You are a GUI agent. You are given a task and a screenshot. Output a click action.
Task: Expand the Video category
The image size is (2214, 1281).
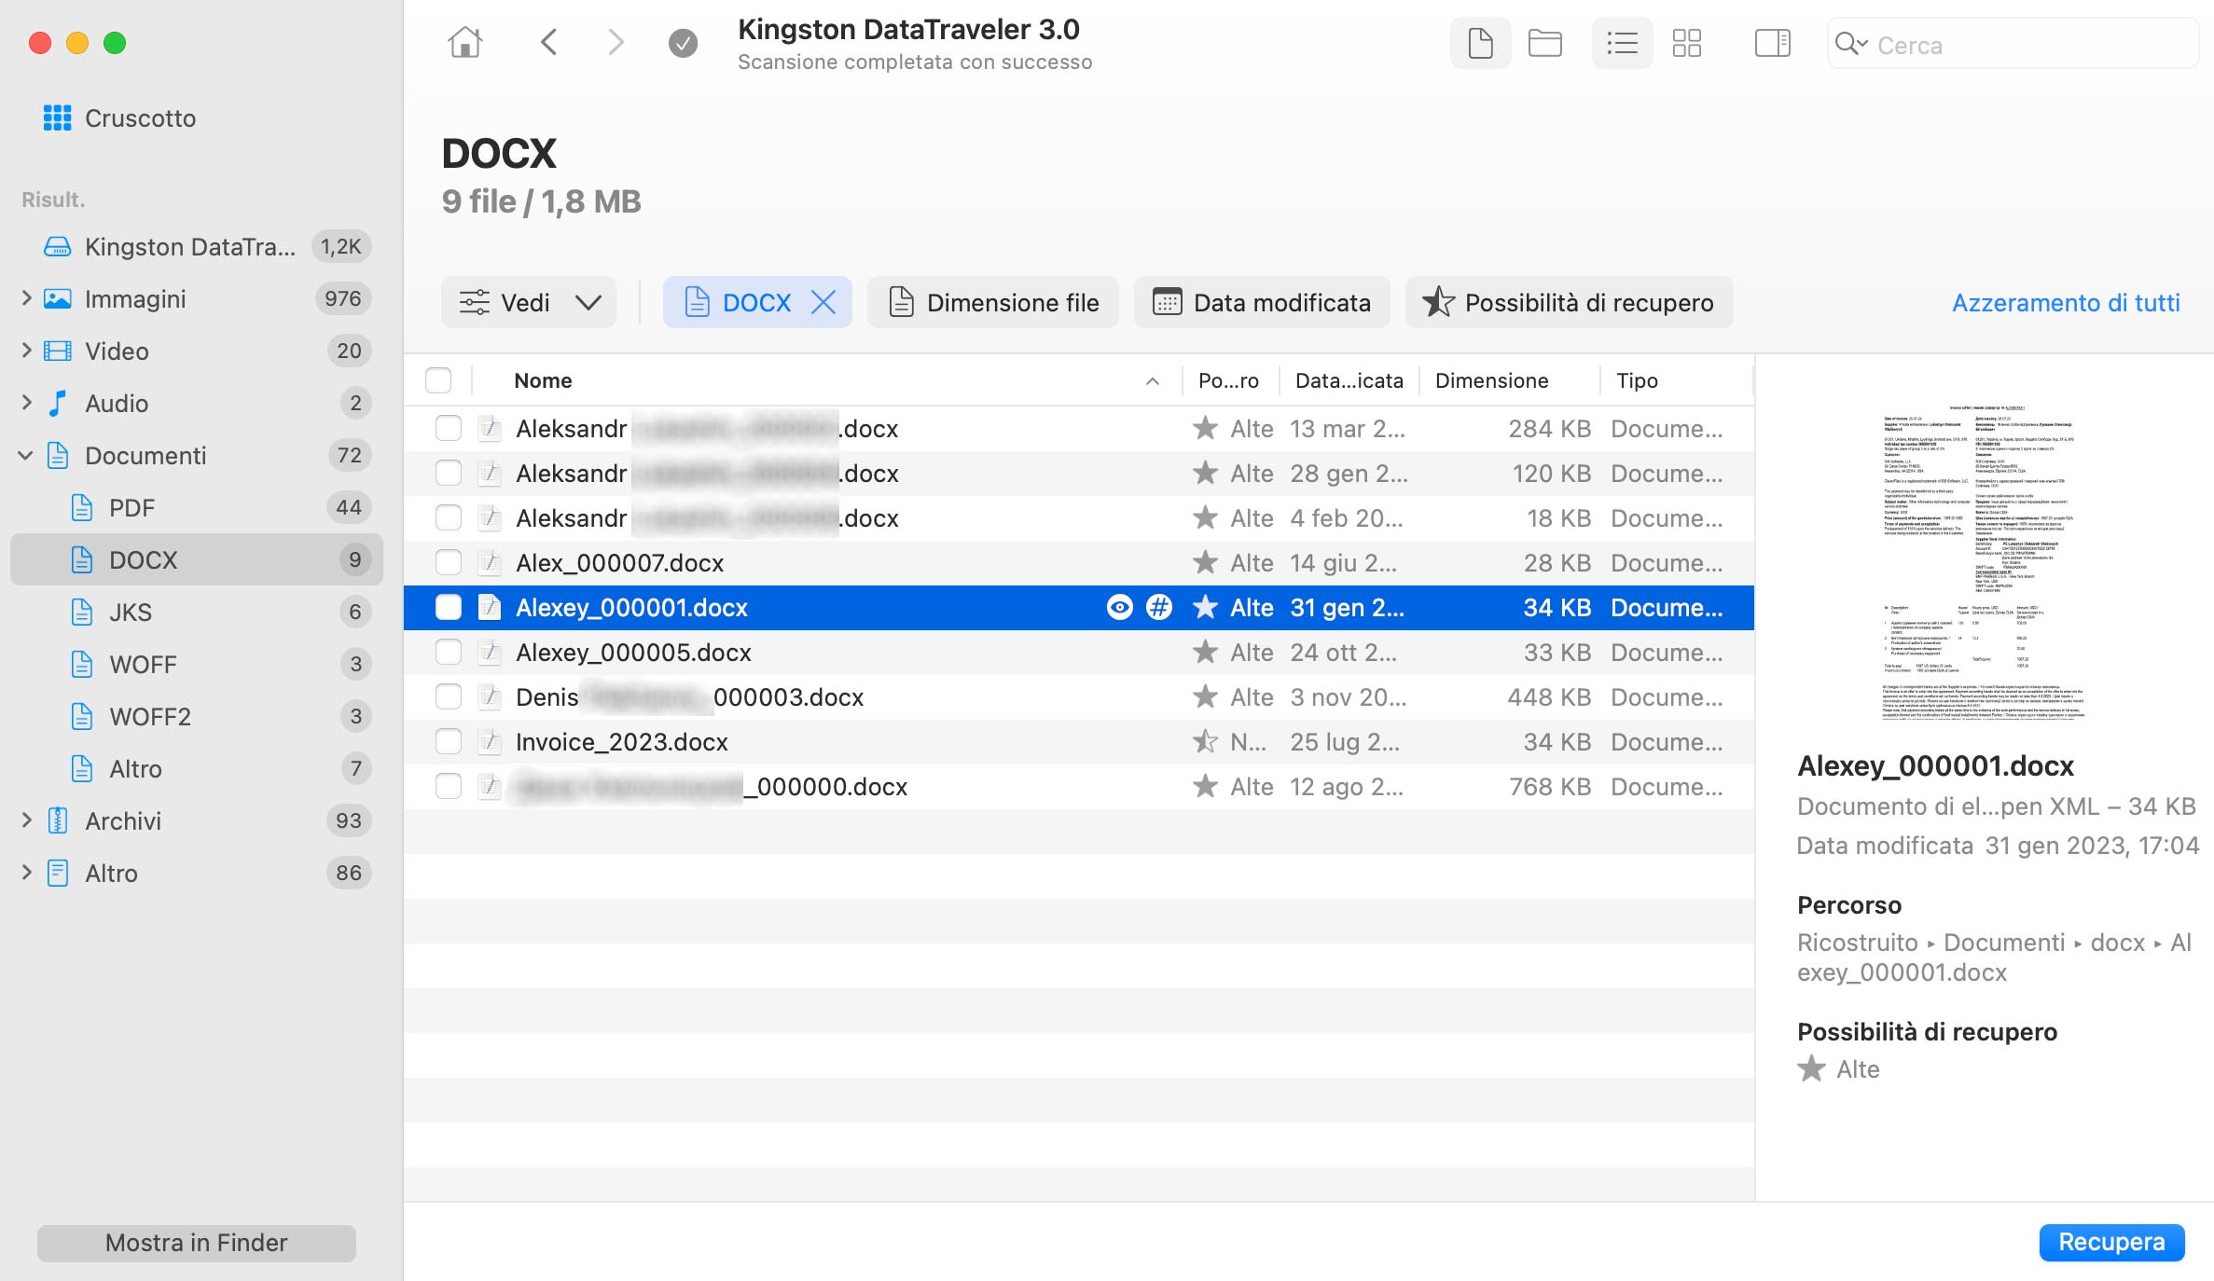[x=27, y=351]
